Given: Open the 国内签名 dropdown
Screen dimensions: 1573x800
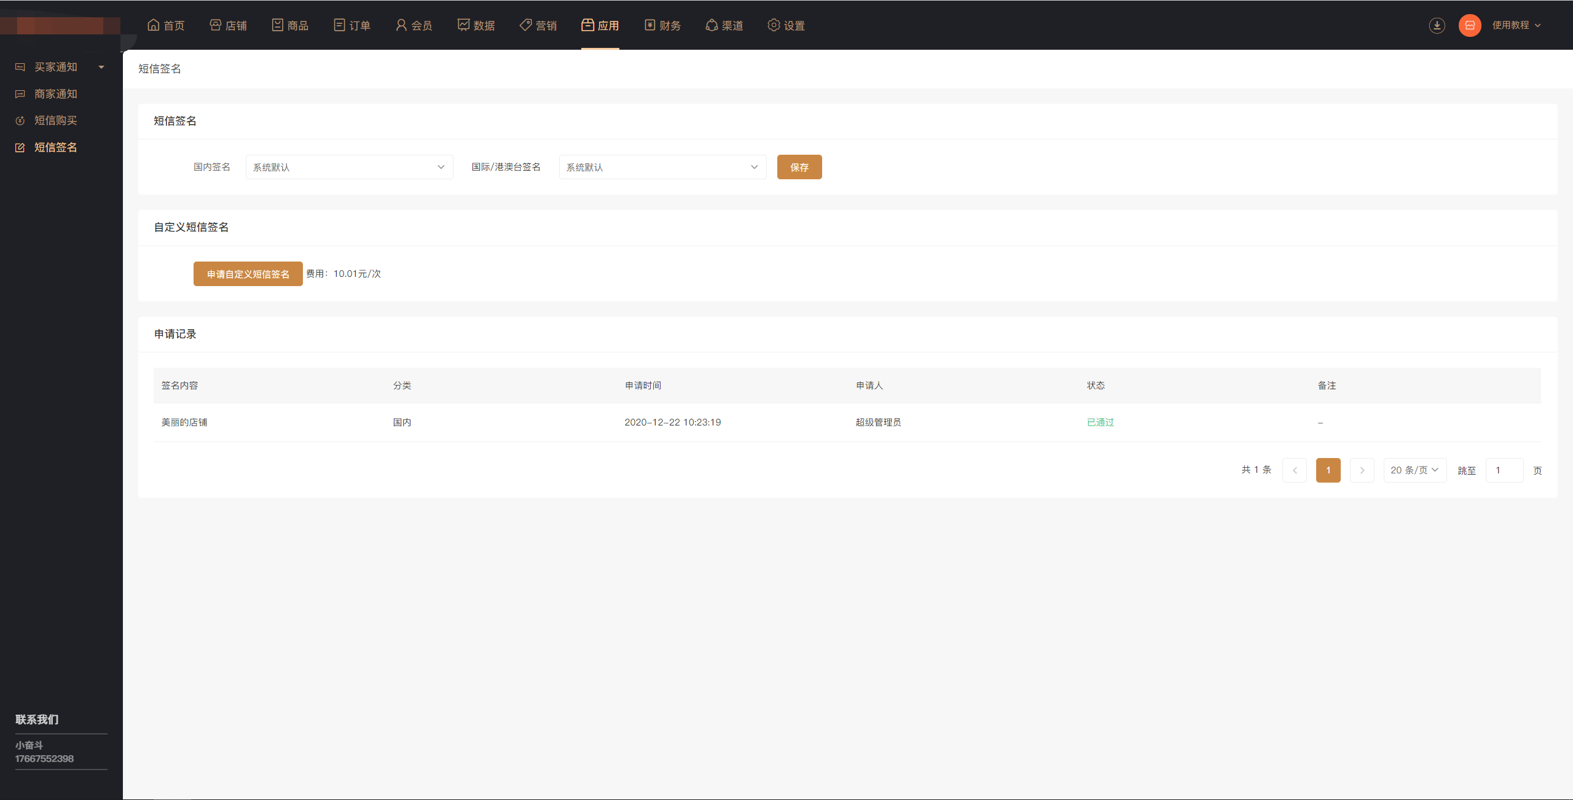Looking at the screenshot, I should pyautogui.click(x=349, y=167).
